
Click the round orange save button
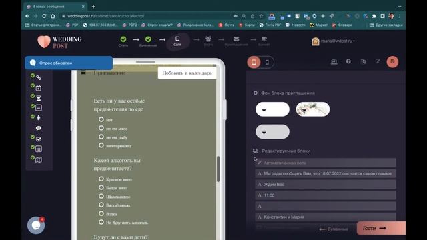point(392,62)
